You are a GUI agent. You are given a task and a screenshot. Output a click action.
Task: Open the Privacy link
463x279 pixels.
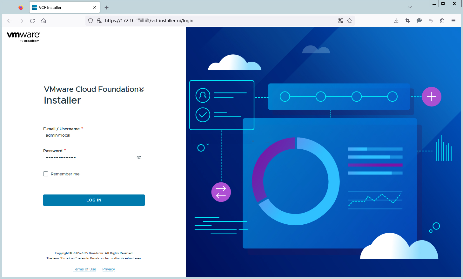(x=109, y=269)
